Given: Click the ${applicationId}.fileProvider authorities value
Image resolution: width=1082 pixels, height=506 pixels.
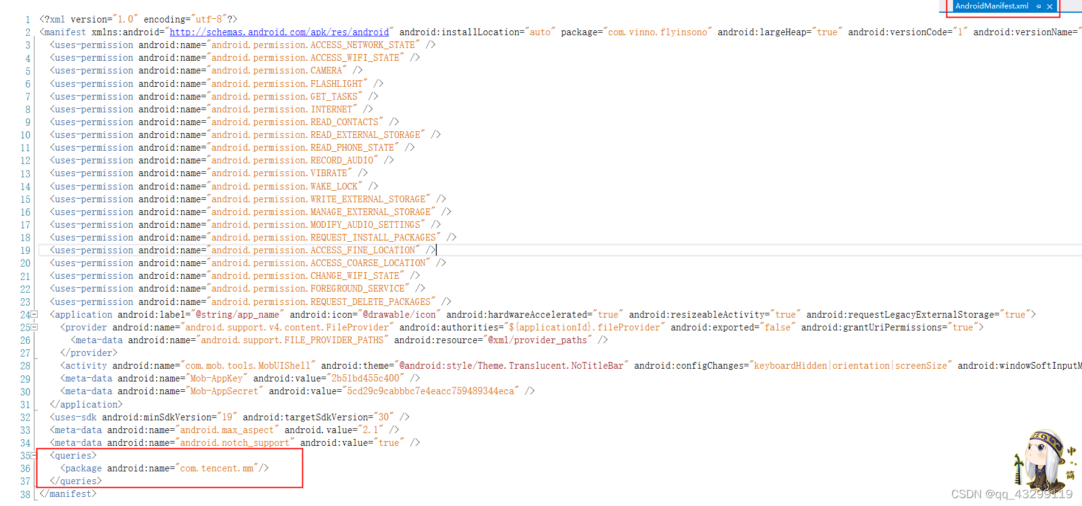Looking at the screenshot, I should tap(584, 327).
